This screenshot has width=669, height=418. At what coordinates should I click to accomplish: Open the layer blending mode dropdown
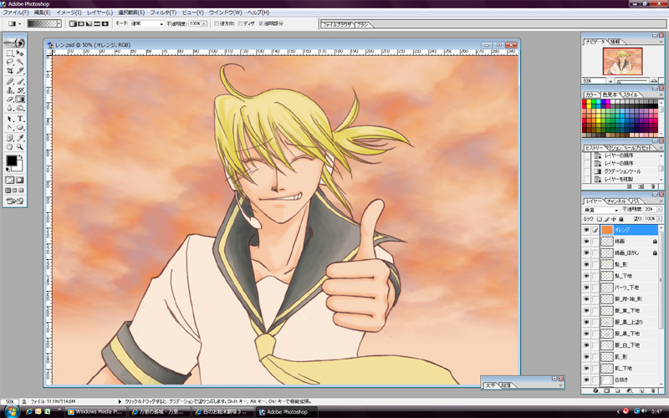[x=602, y=211]
